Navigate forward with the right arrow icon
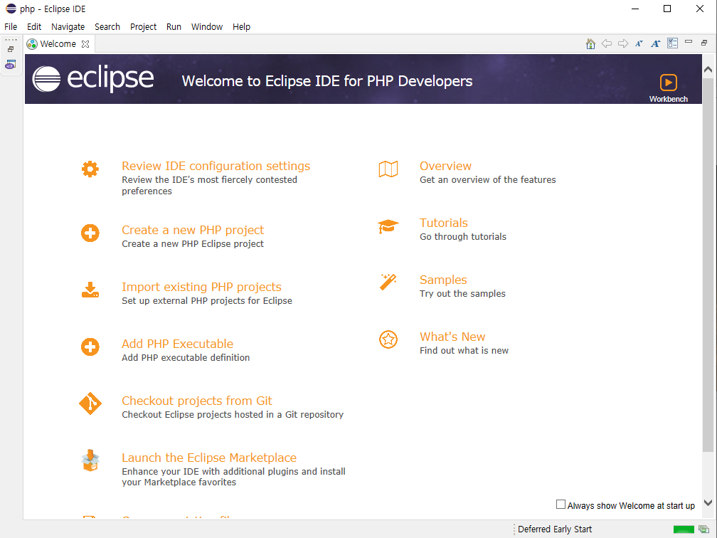 point(623,43)
